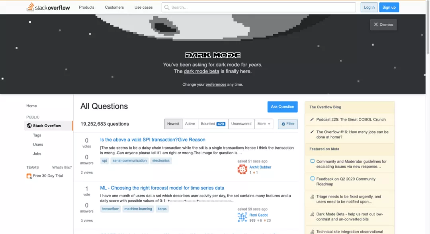Viewport: 430px width, 234px height.
Task: Click pencil icon beside Podcast 225
Action: coord(312,119)
